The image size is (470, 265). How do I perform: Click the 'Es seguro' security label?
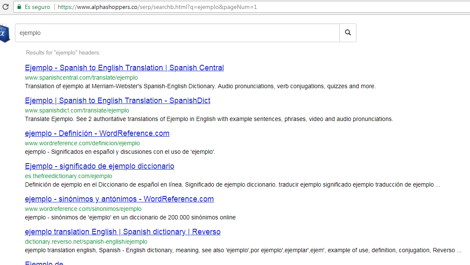coord(38,7)
